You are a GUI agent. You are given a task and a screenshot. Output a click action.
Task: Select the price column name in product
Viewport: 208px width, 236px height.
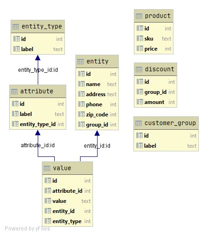click(x=151, y=49)
